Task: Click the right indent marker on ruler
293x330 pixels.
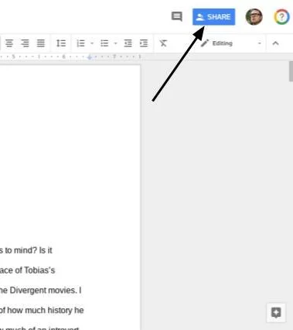Action: pyautogui.click(x=90, y=57)
